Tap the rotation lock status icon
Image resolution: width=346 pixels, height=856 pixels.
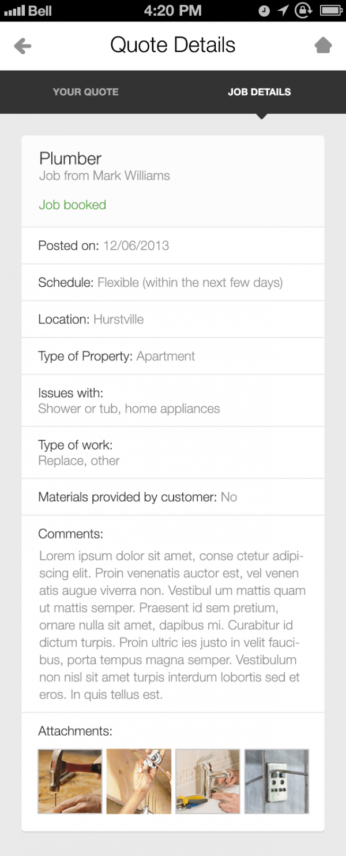point(303,10)
